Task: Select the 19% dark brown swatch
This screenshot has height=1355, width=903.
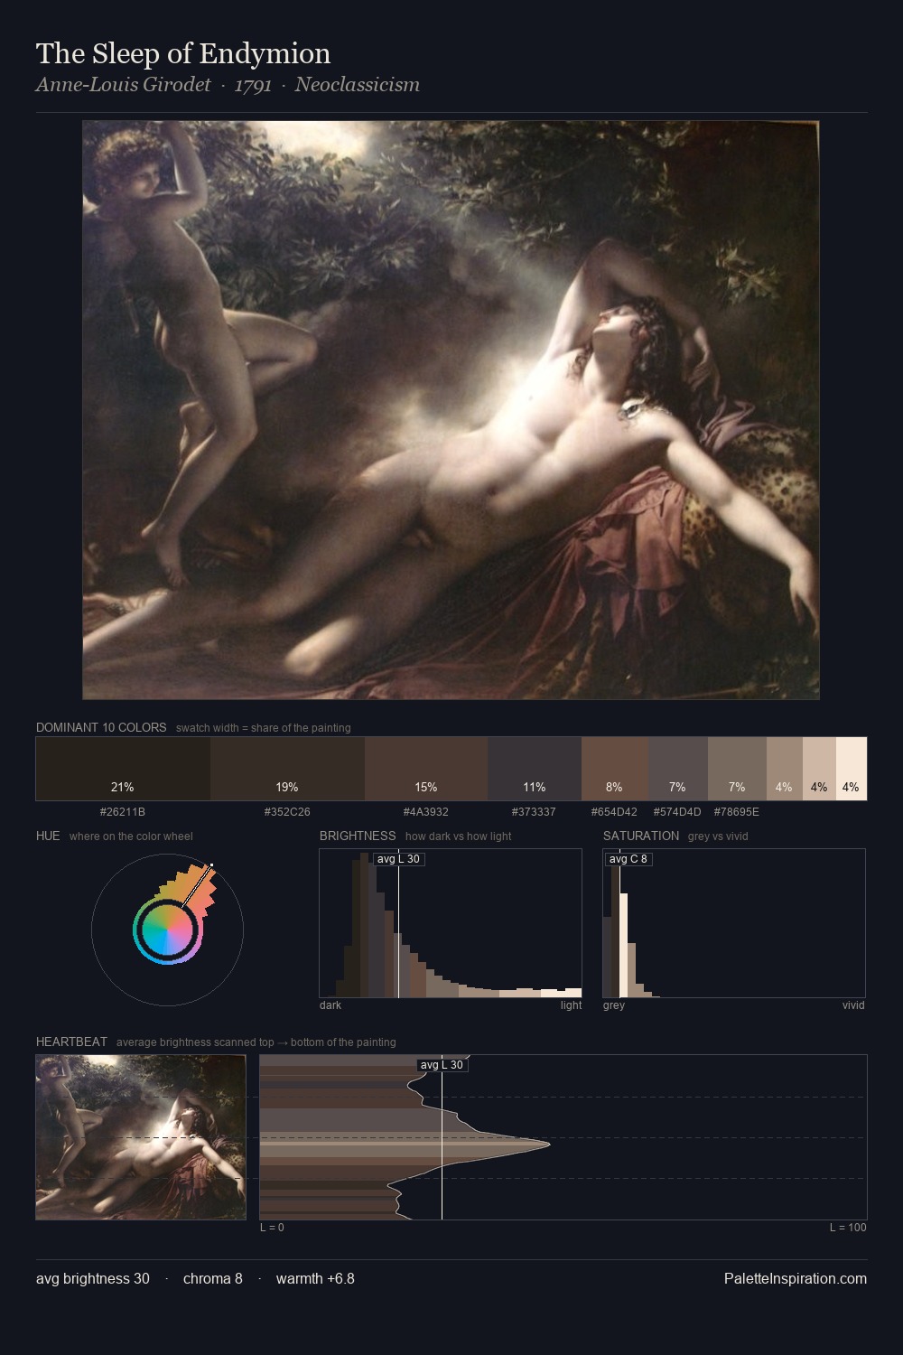Action: [x=287, y=769]
